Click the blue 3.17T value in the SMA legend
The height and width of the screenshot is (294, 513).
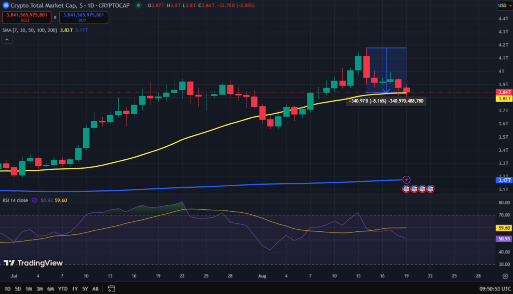click(x=82, y=30)
